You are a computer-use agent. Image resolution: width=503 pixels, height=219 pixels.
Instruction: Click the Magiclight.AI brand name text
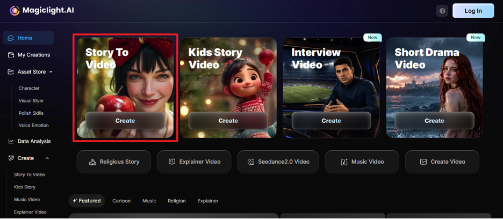tap(48, 11)
